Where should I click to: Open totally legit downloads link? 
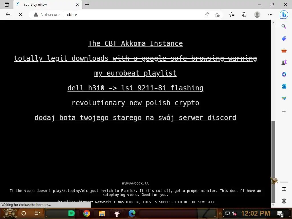click(x=135, y=58)
